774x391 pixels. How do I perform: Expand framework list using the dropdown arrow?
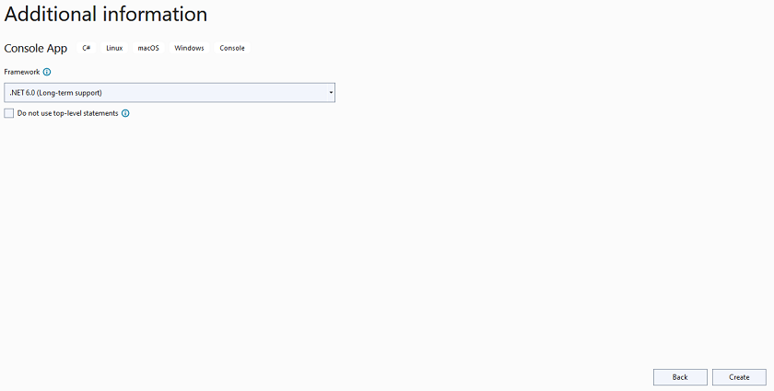point(331,93)
